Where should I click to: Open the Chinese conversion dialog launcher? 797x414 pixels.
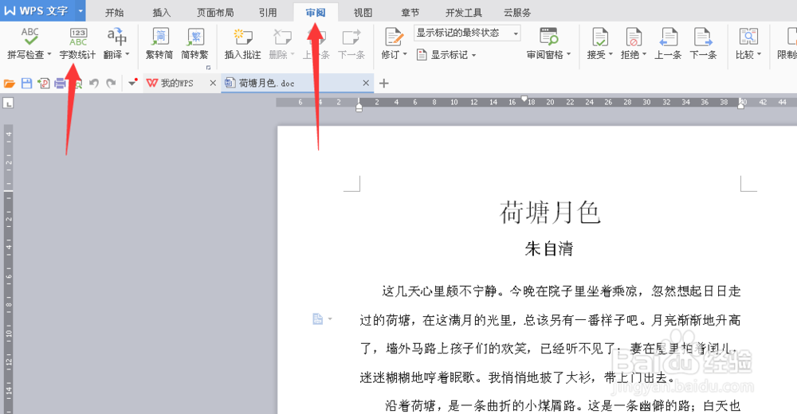(208, 68)
